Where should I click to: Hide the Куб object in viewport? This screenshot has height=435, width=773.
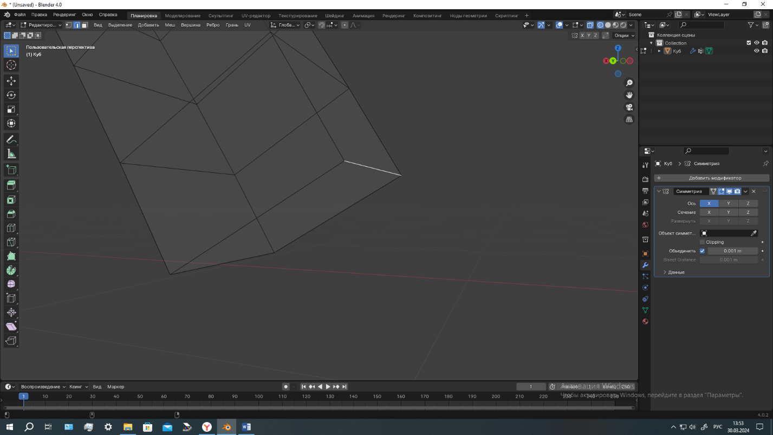(x=757, y=51)
